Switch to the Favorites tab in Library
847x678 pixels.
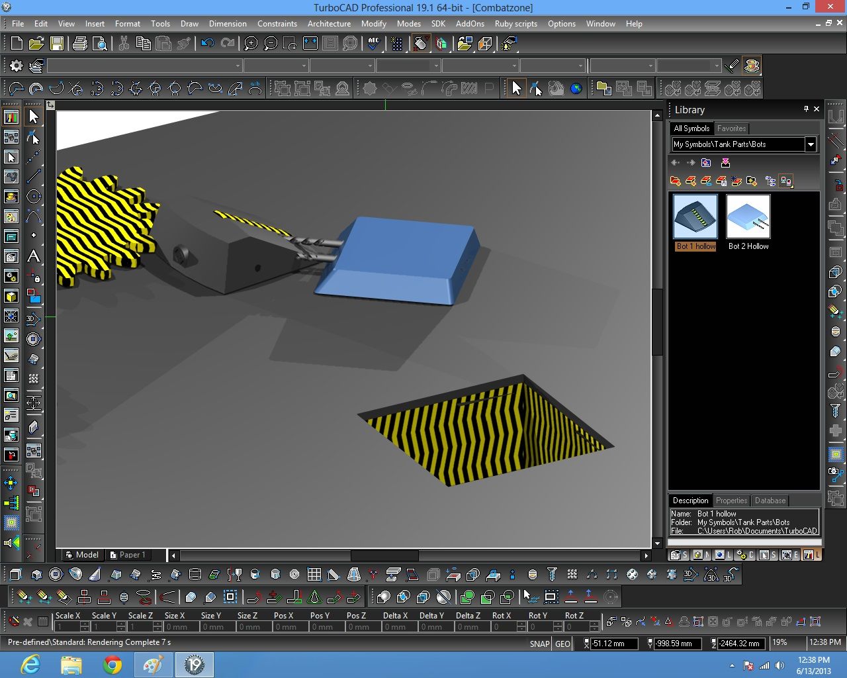tap(731, 128)
